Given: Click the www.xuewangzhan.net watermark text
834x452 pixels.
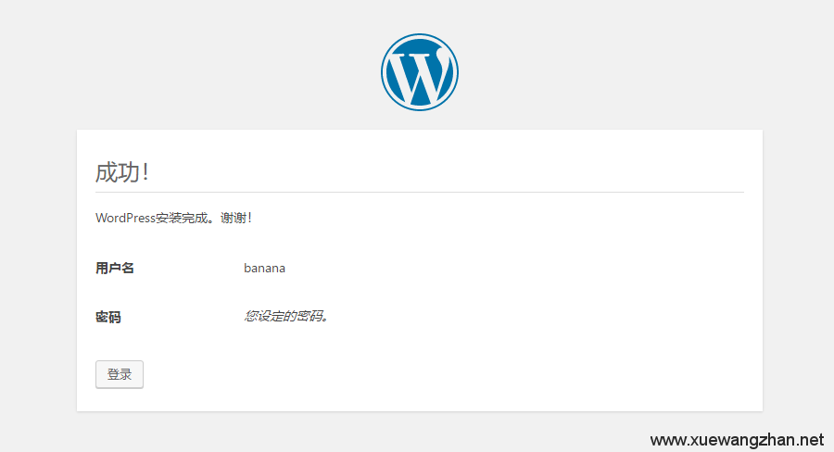Looking at the screenshot, I should (737, 440).
